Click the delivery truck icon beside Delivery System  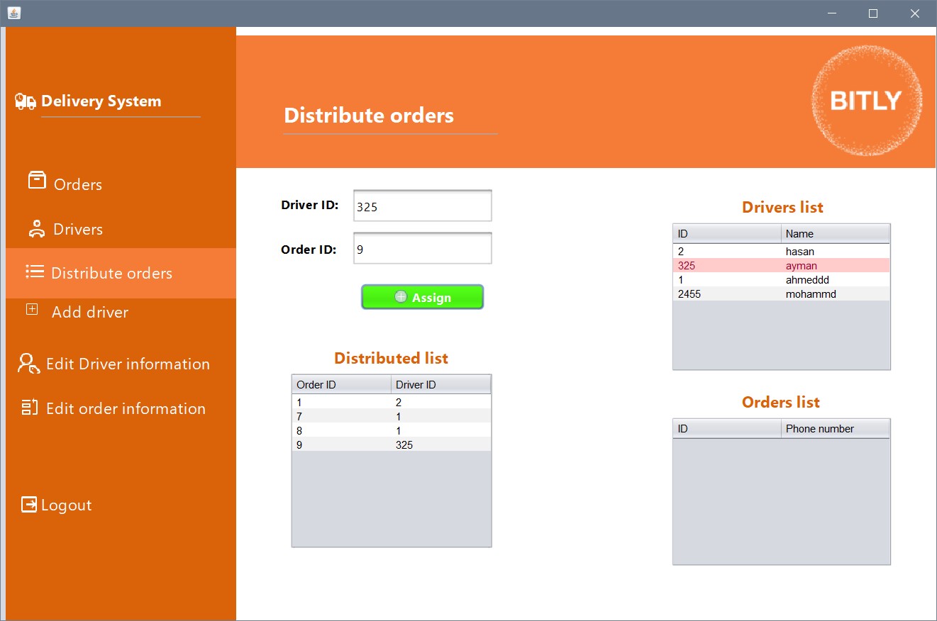(x=26, y=101)
